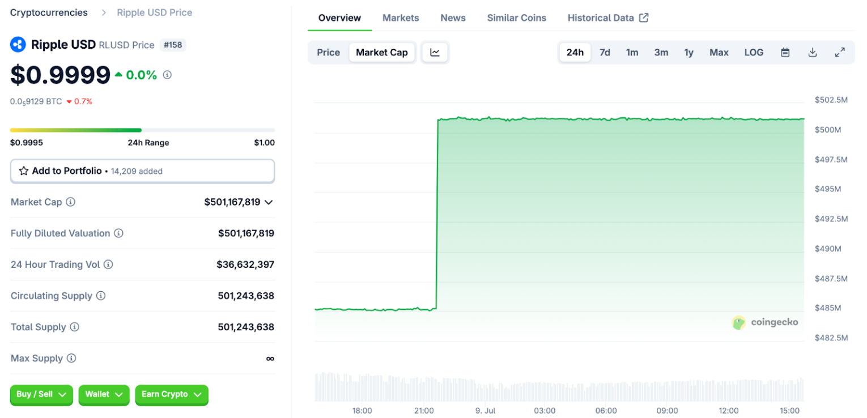Click the Total Supply 501,243,638 value
The width and height of the screenshot is (867, 418).
pyautogui.click(x=246, y=327)
